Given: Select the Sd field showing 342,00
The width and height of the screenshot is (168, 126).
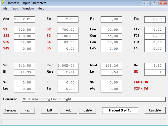Looking at the screenshot, I should click(x=24, y=66).
